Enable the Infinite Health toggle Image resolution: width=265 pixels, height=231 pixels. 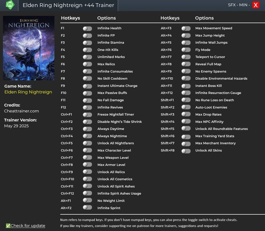[88, 28]
